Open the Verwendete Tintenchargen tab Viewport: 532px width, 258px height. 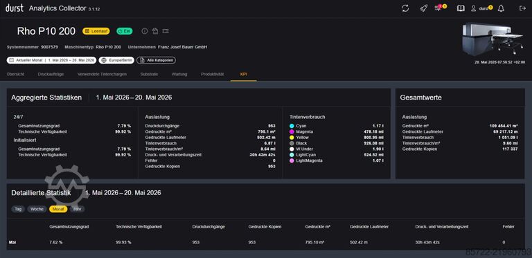[102, 74]
